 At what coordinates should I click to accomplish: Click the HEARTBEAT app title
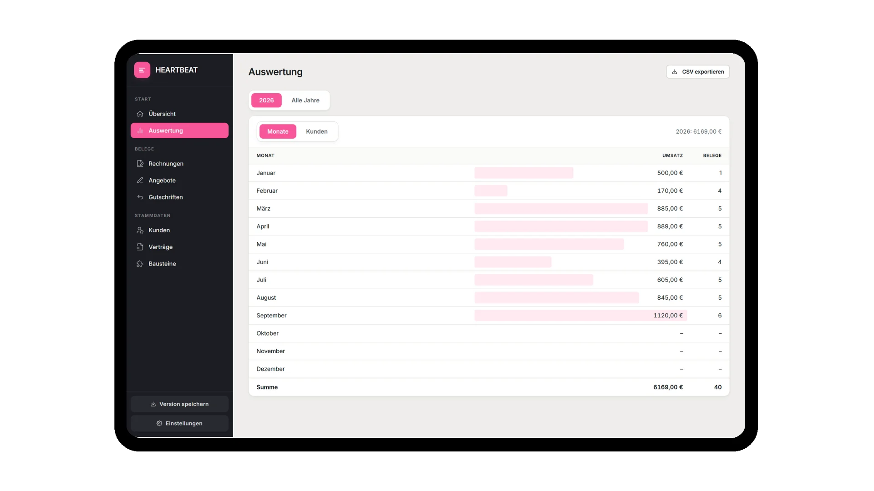(177, 70)
